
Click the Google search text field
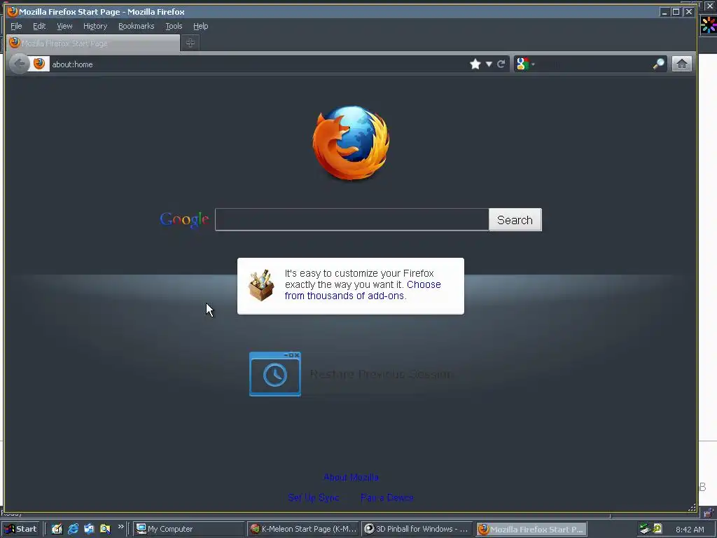click(x=351, y=219)
